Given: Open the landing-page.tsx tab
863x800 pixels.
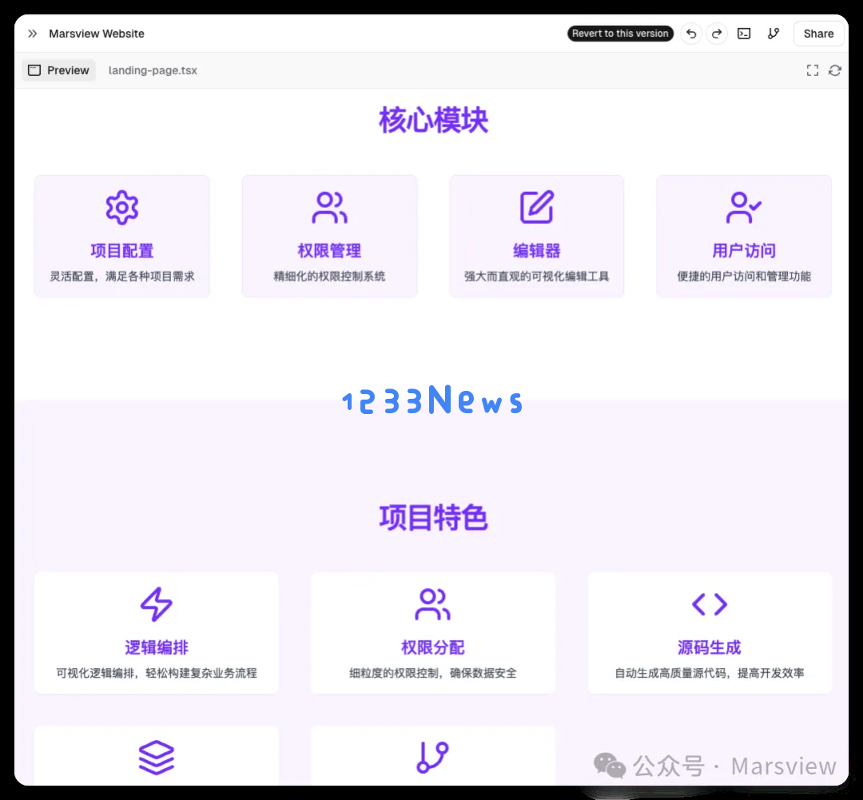Looking at the screenshot, I should (x=153, y=70).
